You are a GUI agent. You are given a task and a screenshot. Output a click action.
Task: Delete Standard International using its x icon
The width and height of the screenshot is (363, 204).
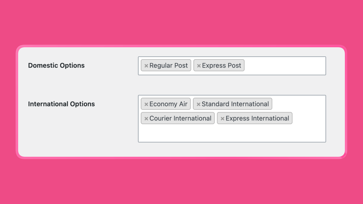[x=199, y=104]
